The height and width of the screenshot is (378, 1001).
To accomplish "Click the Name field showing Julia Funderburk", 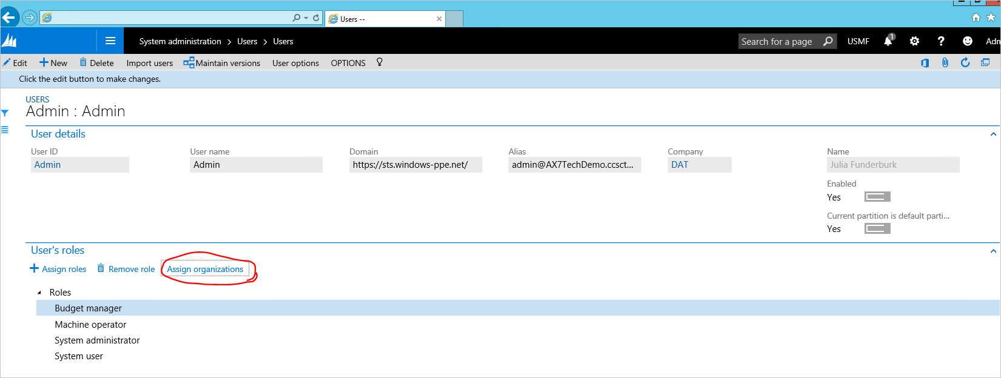I will tap(893, 165).
